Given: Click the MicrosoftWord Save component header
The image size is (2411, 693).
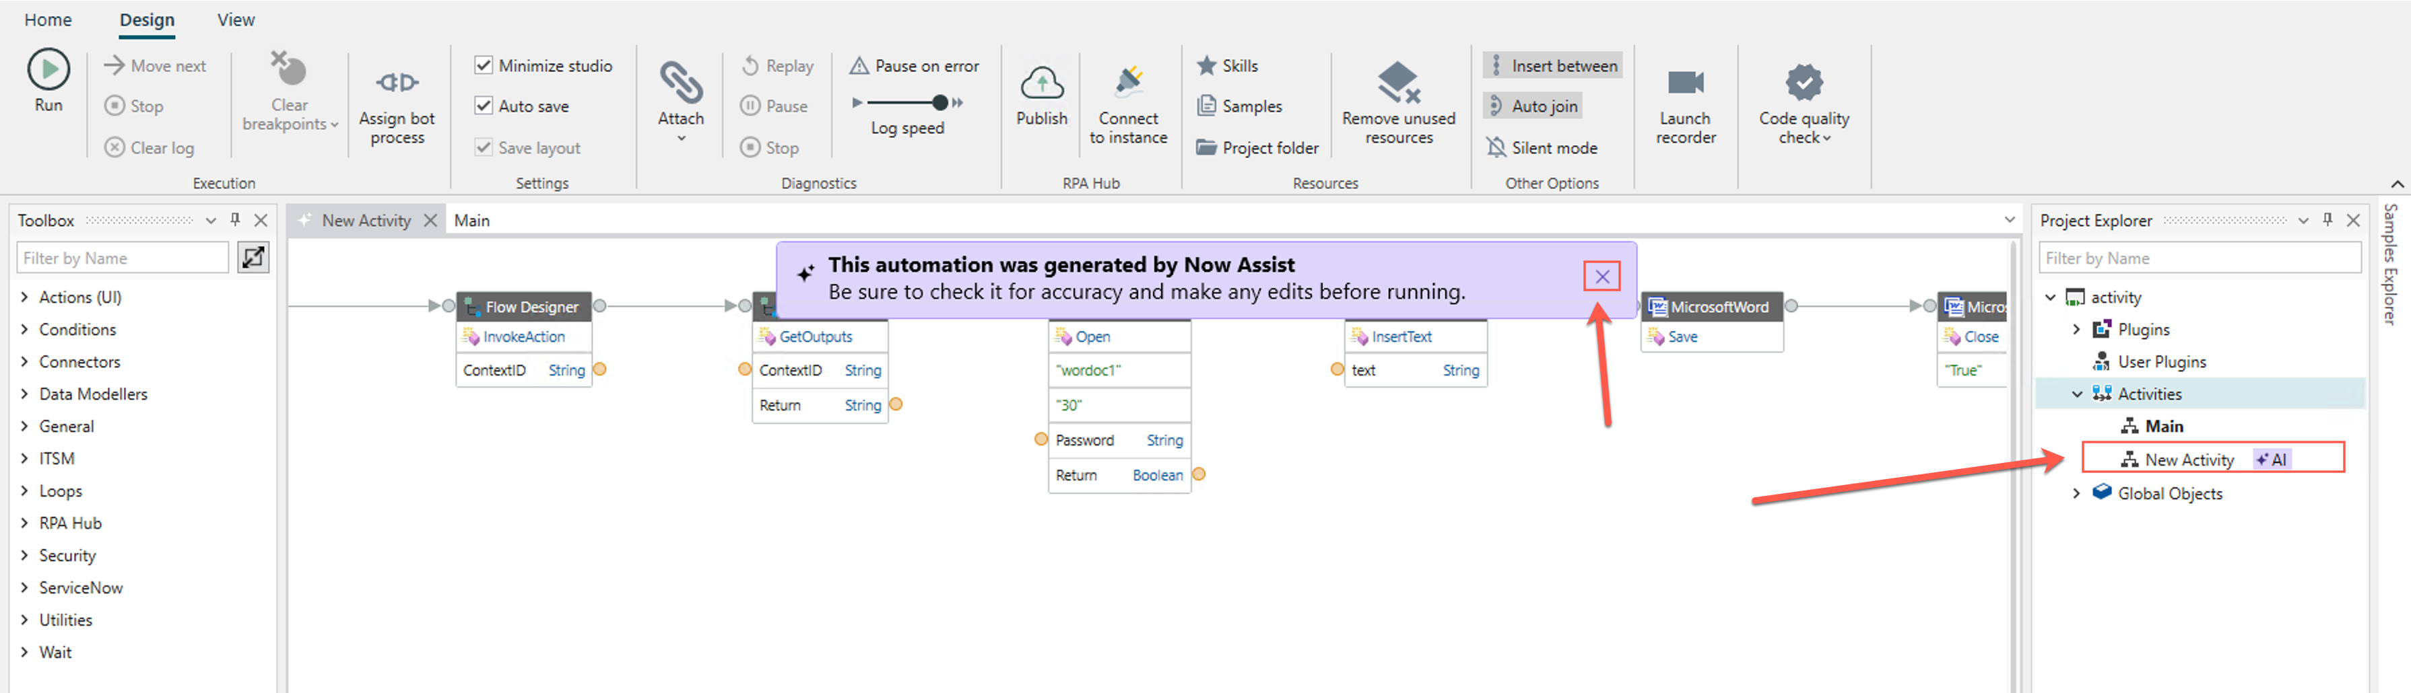Looking at the screenshot, I should pyautogui.click(x=1711, y=306).
